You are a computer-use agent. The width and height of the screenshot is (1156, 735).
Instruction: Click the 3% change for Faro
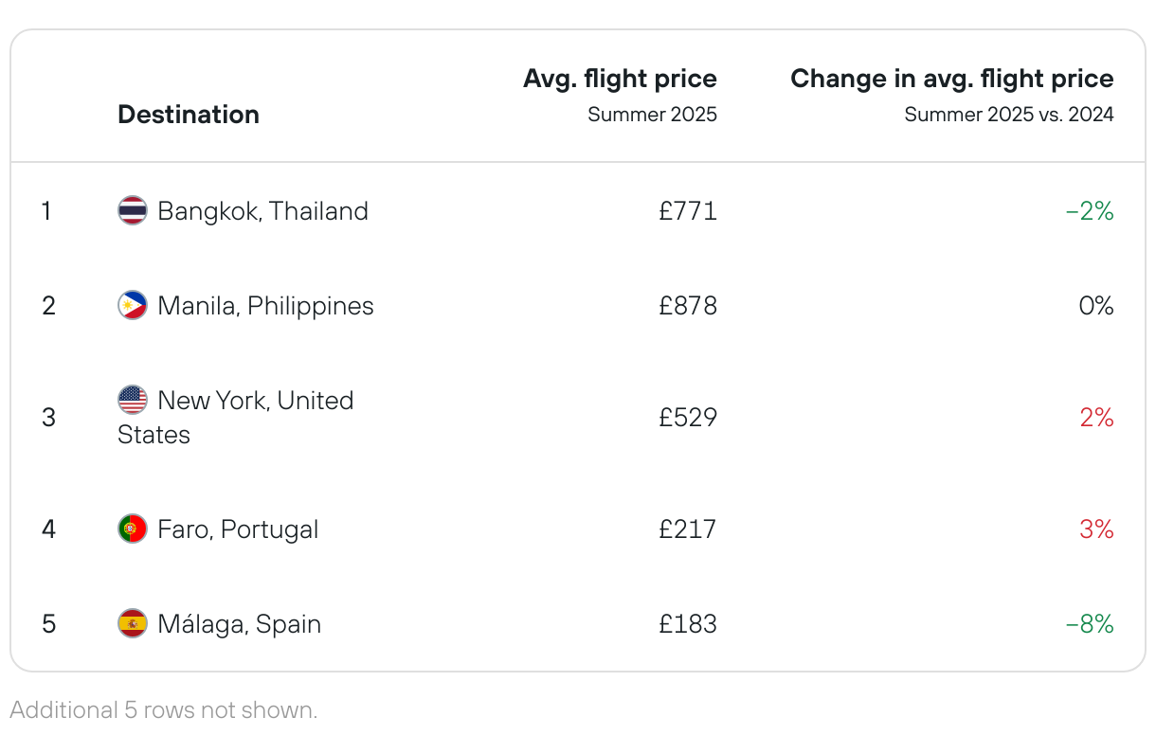coord(1096,529)
